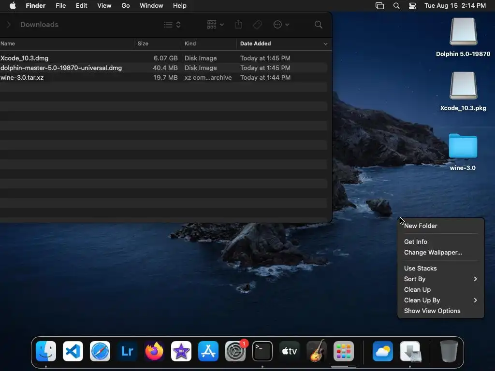
Task: Open the Help menu
Action: pyautogui.click(x=180, y=6)
